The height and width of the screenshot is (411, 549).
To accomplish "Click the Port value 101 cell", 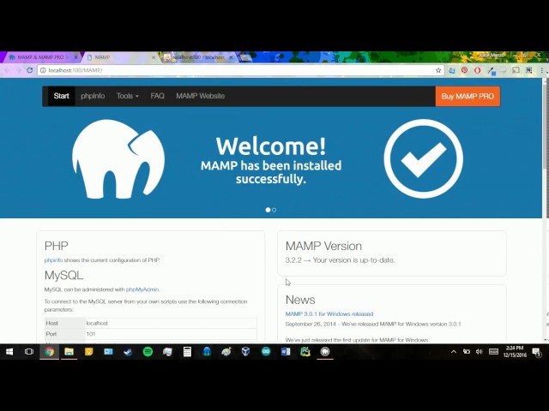I will (171, 334).
